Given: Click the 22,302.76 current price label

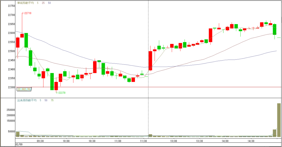Looking at the screenshot, I should point(24,89).
